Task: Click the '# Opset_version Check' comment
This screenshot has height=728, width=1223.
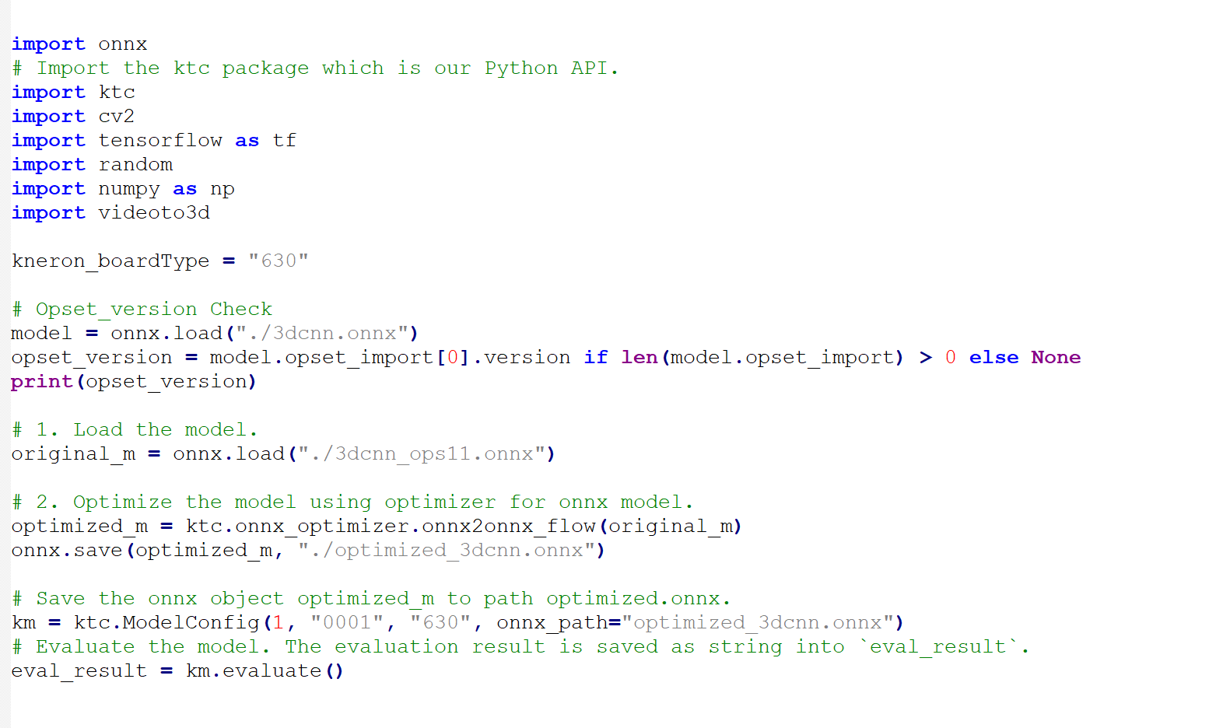Action: point(142,310)
